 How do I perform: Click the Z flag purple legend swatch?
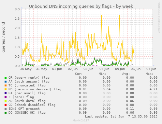(6, 97)
